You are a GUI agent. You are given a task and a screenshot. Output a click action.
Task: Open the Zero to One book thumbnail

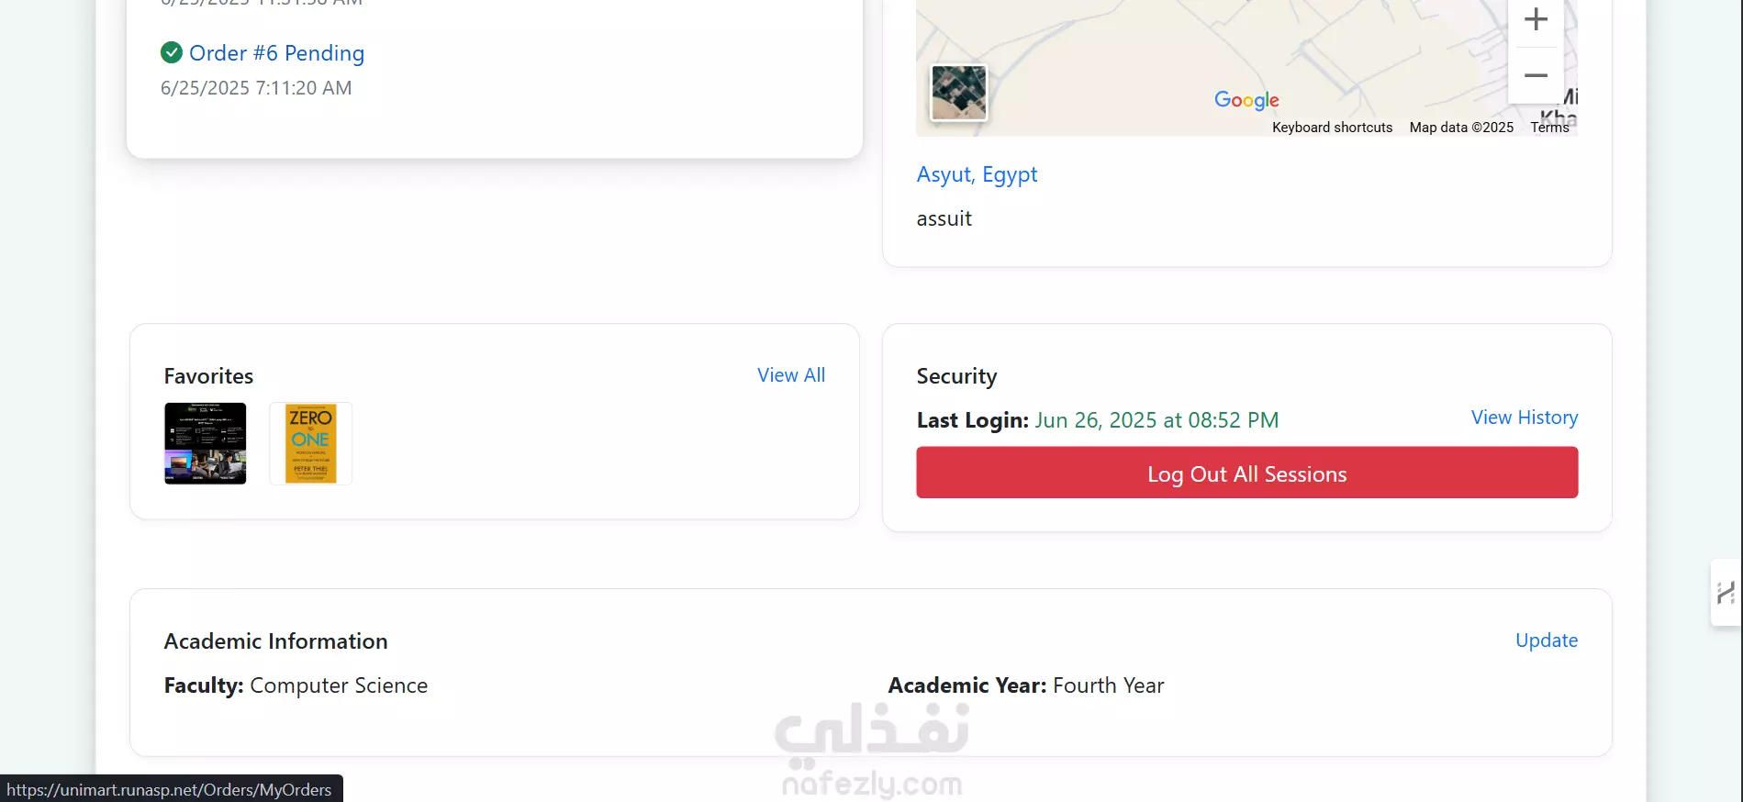tap(311, 443)
